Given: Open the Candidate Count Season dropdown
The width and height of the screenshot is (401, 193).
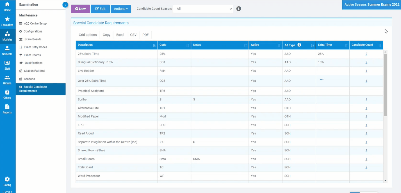Looking at the screenshot, I should click(203, 9).
